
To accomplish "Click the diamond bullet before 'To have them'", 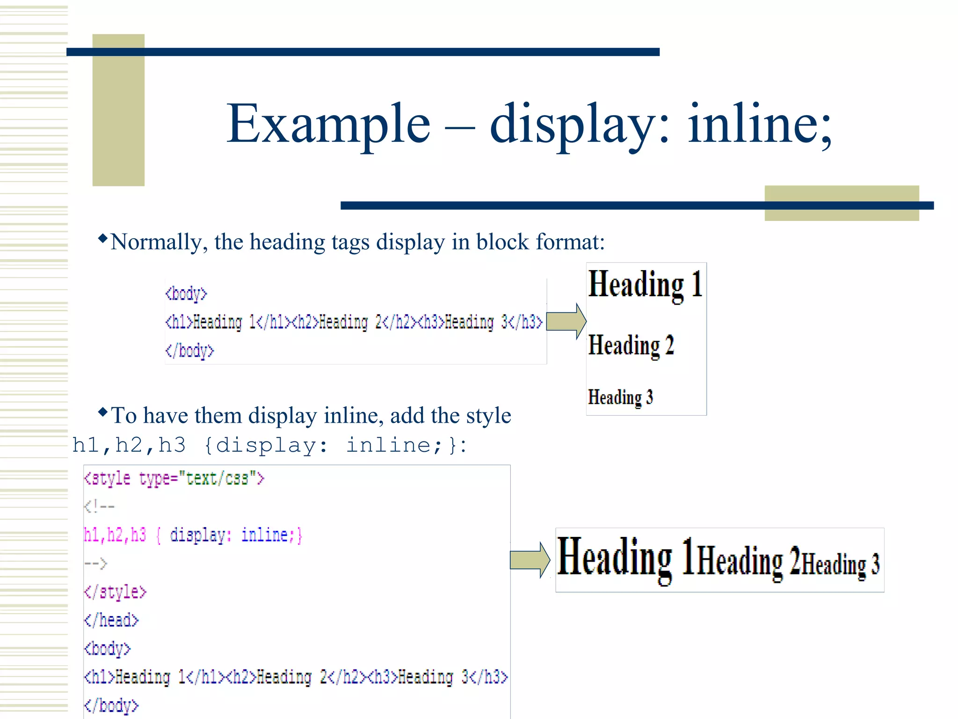I will 103,412.
